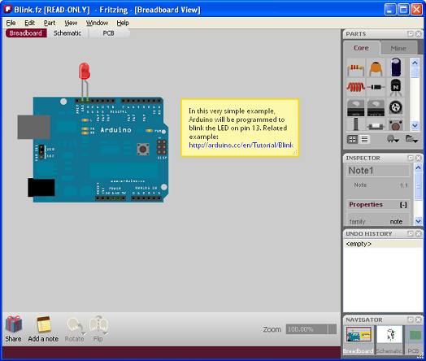Collapse the Properties section in Inspector
The height and width of the screenshot is (361, 426).
403,205
